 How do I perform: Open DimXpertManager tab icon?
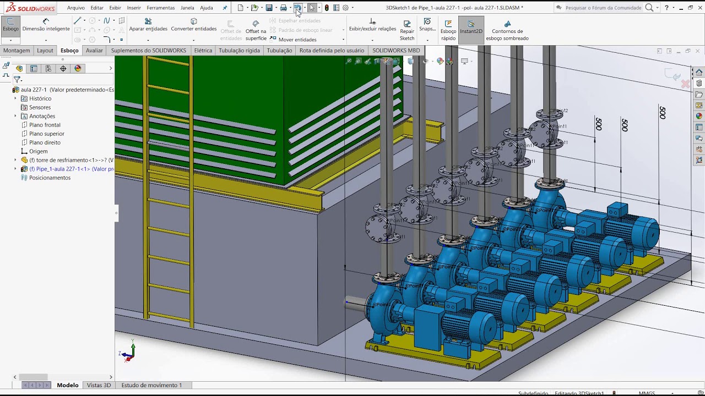pyautogui.click(x=63, y=68)
